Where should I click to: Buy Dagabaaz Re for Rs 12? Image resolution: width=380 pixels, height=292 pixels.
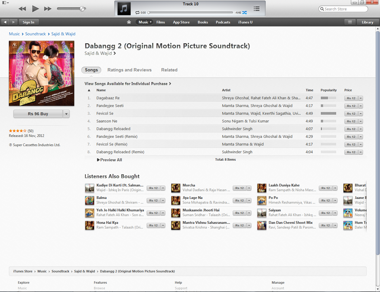tap(351, 98)
